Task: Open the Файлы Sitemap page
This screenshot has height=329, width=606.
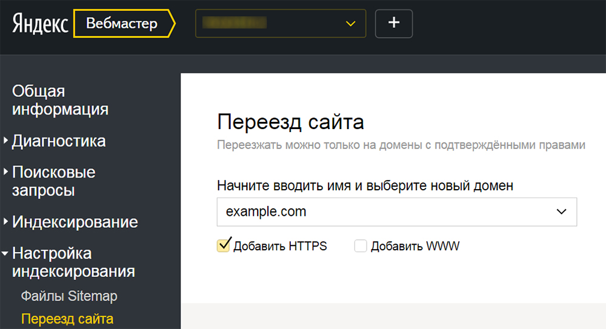Action: pos(69,296)
